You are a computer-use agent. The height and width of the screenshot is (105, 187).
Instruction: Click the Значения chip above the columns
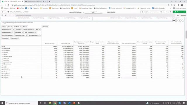pyautogui.click(x=46, y=27)
